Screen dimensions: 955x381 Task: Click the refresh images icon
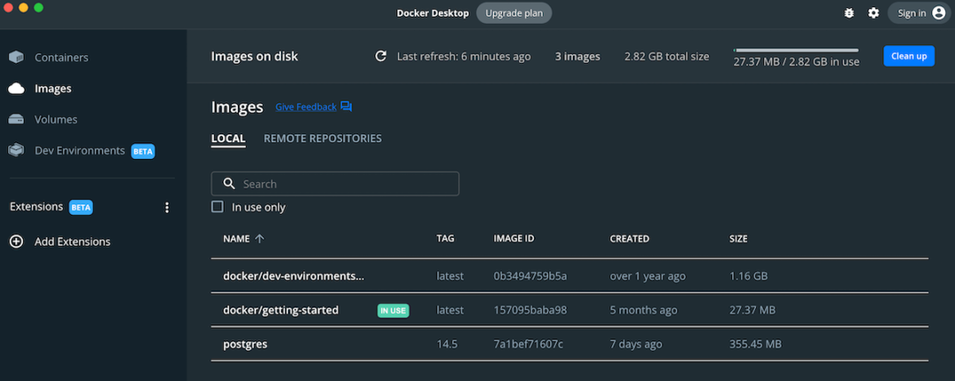pyautogui.click(x=381, y=56)
